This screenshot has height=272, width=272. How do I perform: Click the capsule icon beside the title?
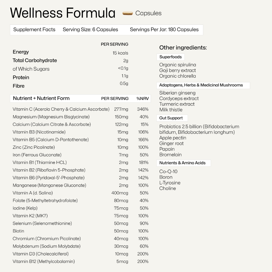click(x=127, y=13)
